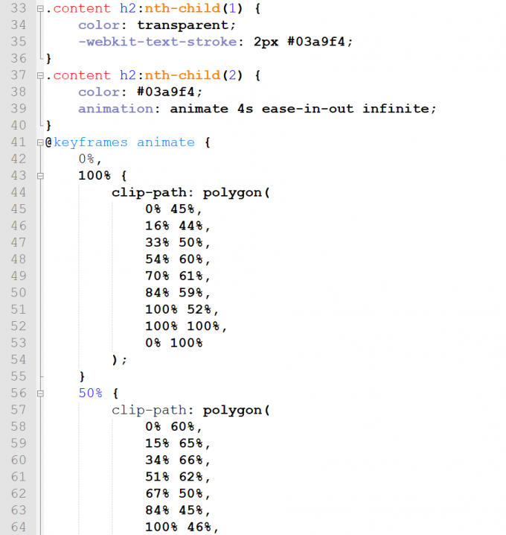Click the closing brace on line 55
The height and width of the screenshot is (535, 506).
pyautogui.click(x=82, y=377)
